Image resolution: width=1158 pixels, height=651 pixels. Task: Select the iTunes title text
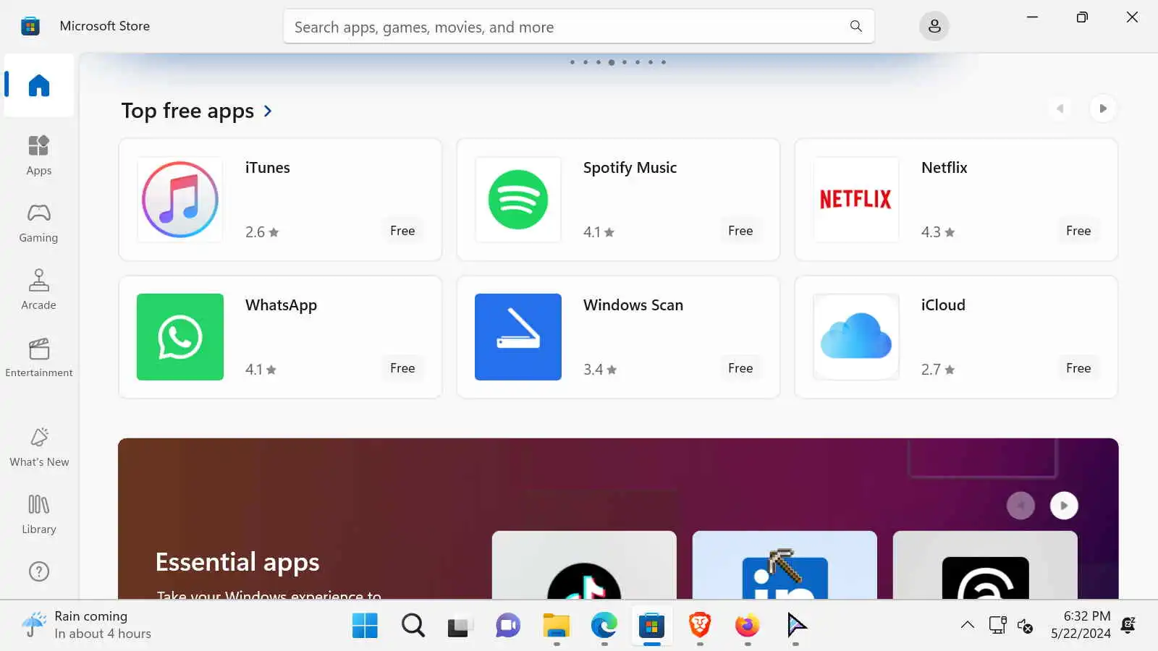point(268,168)
